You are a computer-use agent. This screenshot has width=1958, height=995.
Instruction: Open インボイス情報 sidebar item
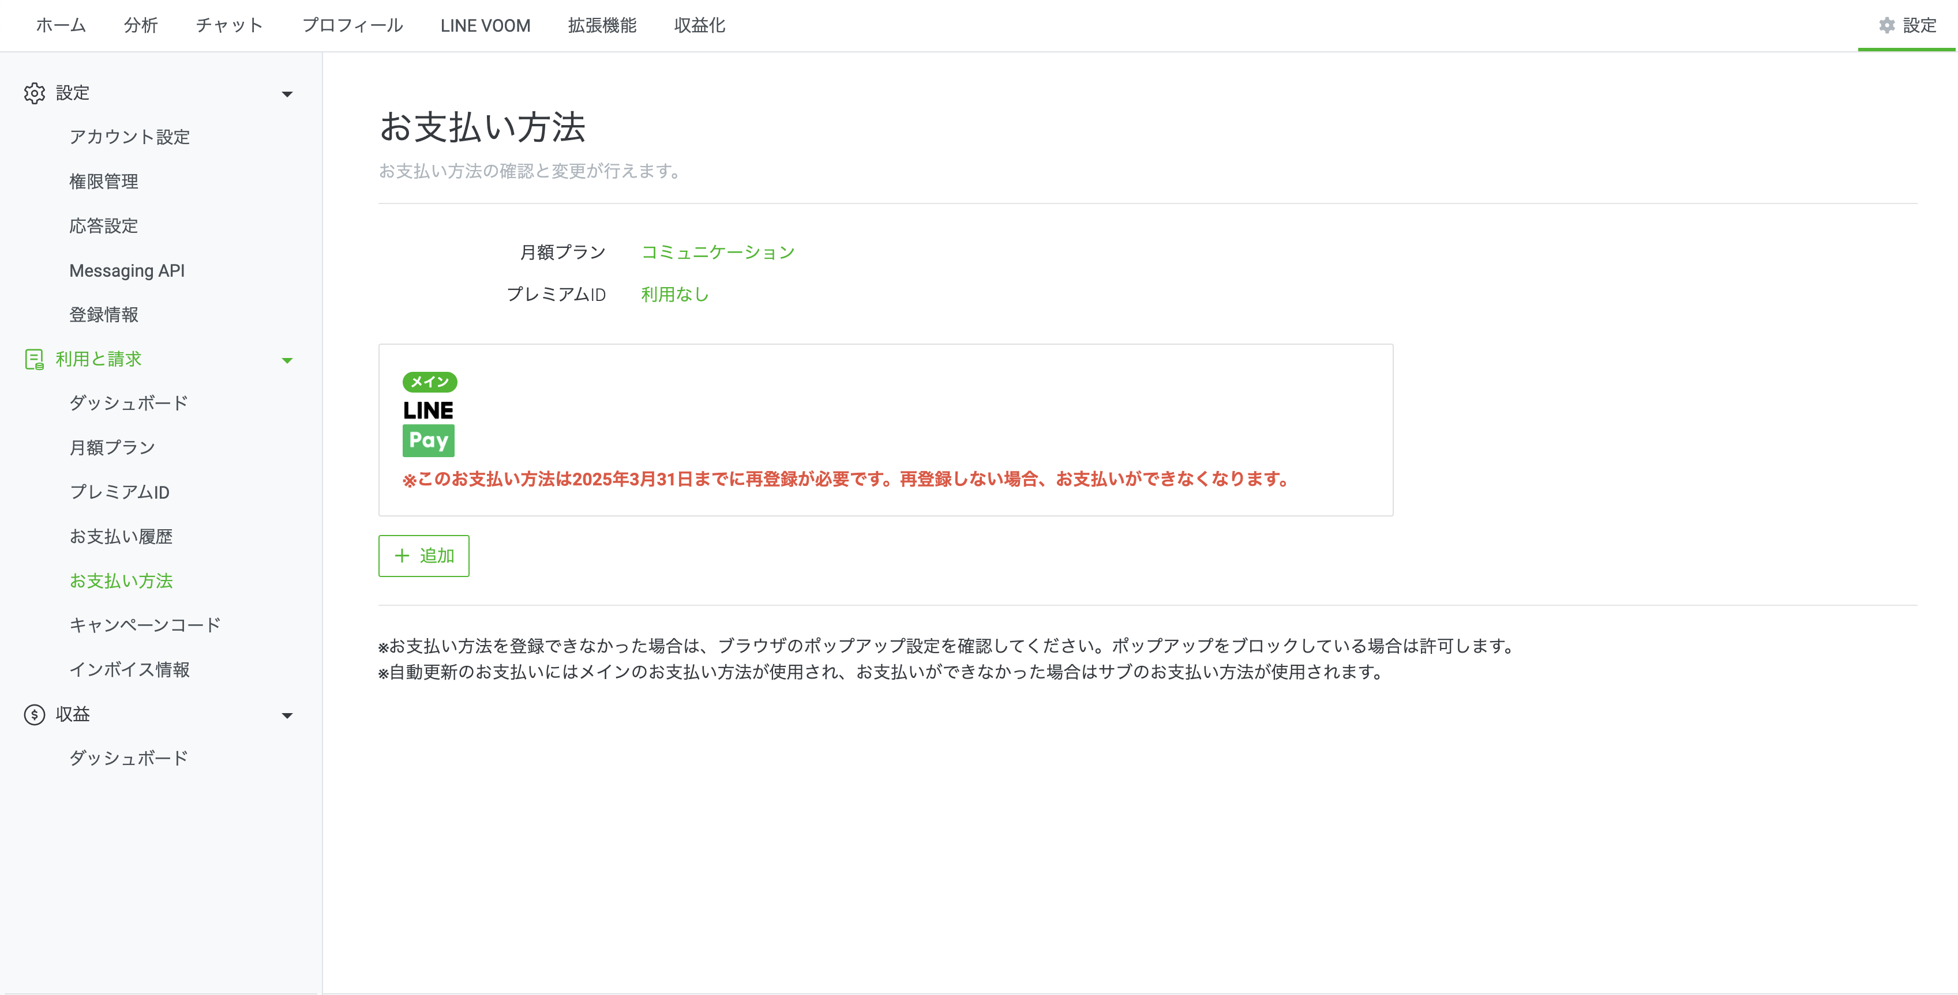(129, 670)
